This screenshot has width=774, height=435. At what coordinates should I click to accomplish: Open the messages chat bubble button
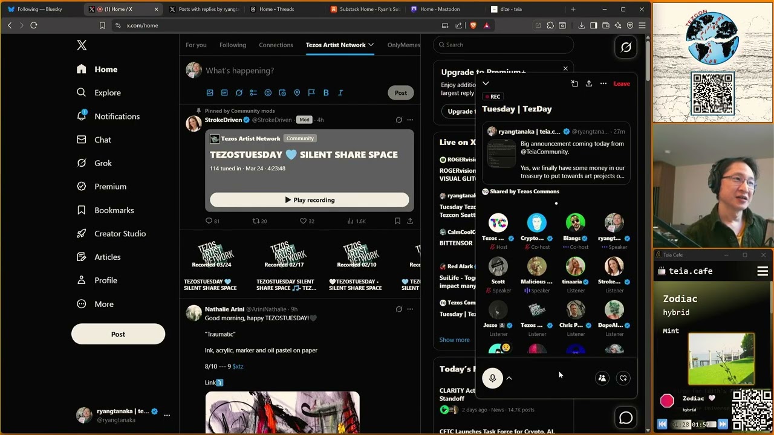point(626,417)
